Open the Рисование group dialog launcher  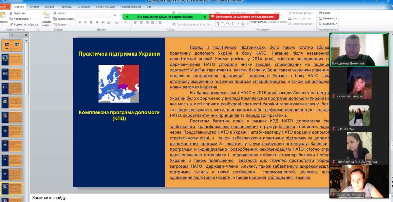(314, 29)
